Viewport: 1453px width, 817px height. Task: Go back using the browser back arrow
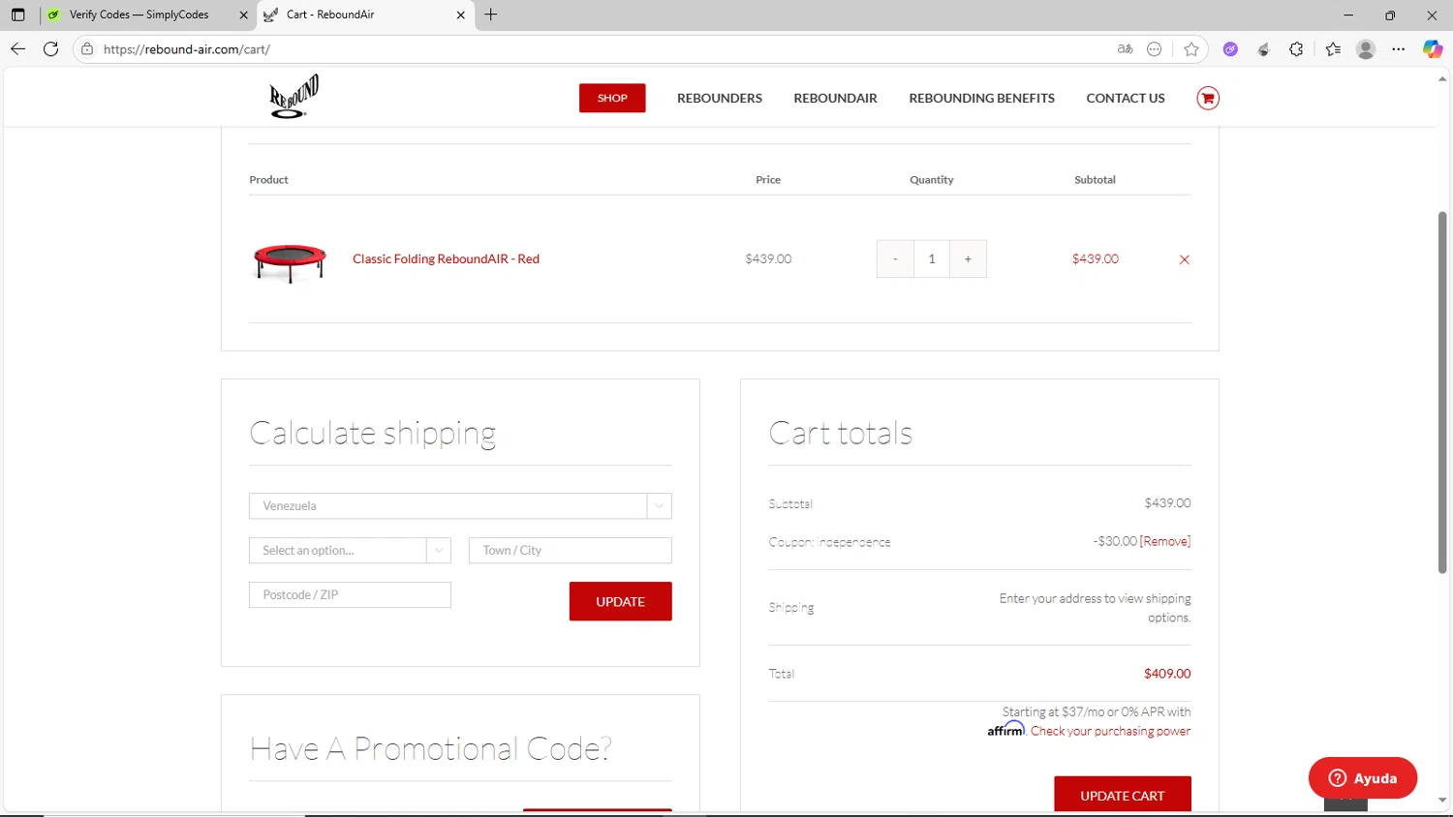(17, 48)
